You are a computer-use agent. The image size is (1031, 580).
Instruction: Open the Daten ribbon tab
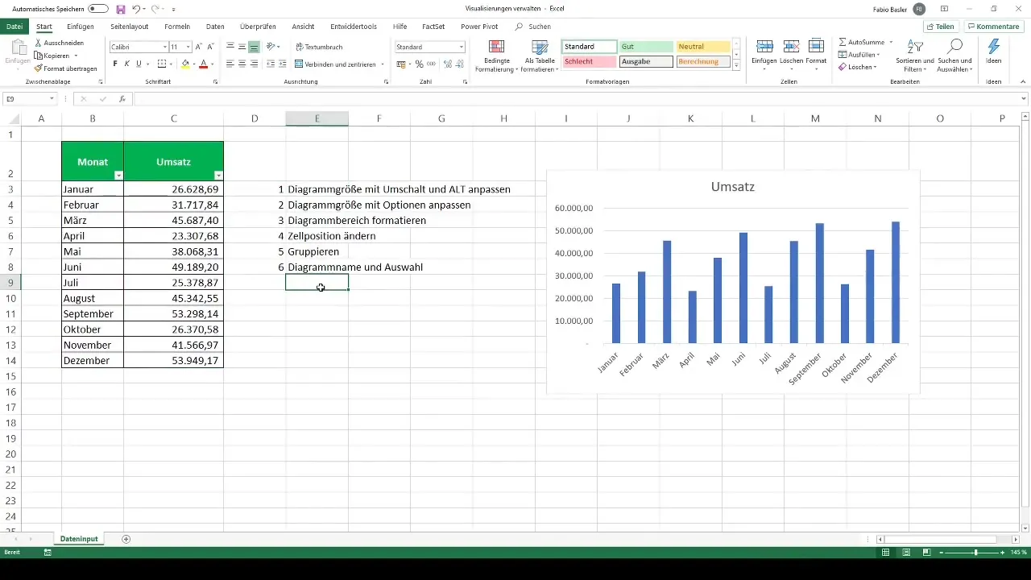click(215, 27)
